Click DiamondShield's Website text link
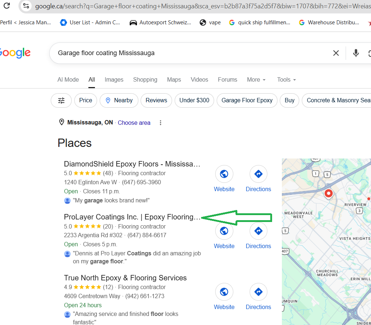This screenshot has width=371, height=325. (x=224, y=189)
